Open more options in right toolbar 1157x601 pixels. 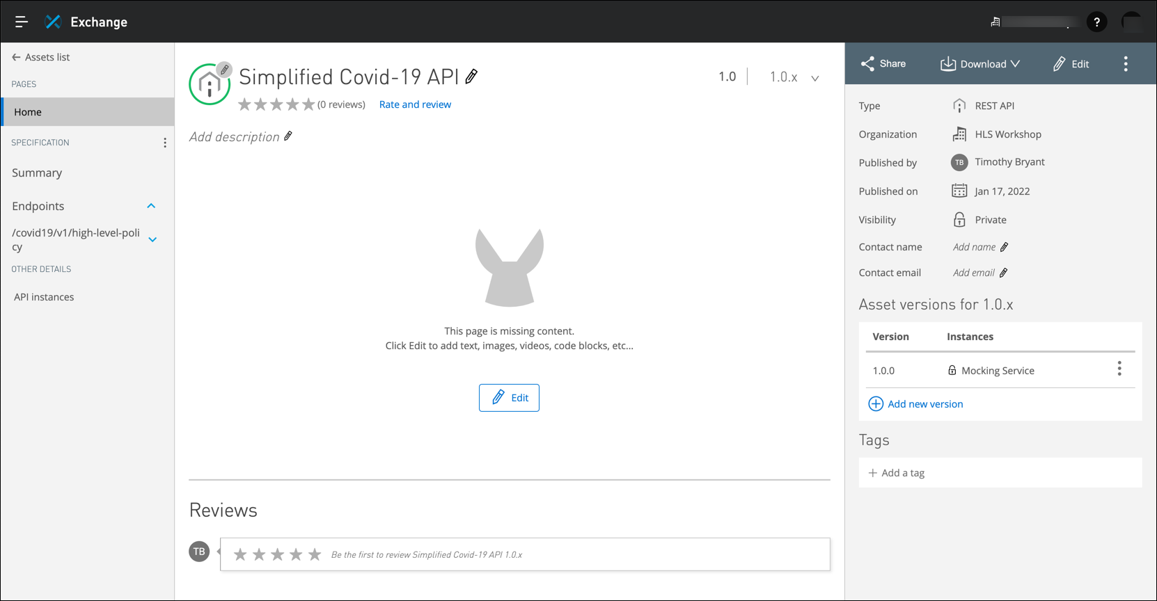pyautogui.click(x=1126, y=64)
